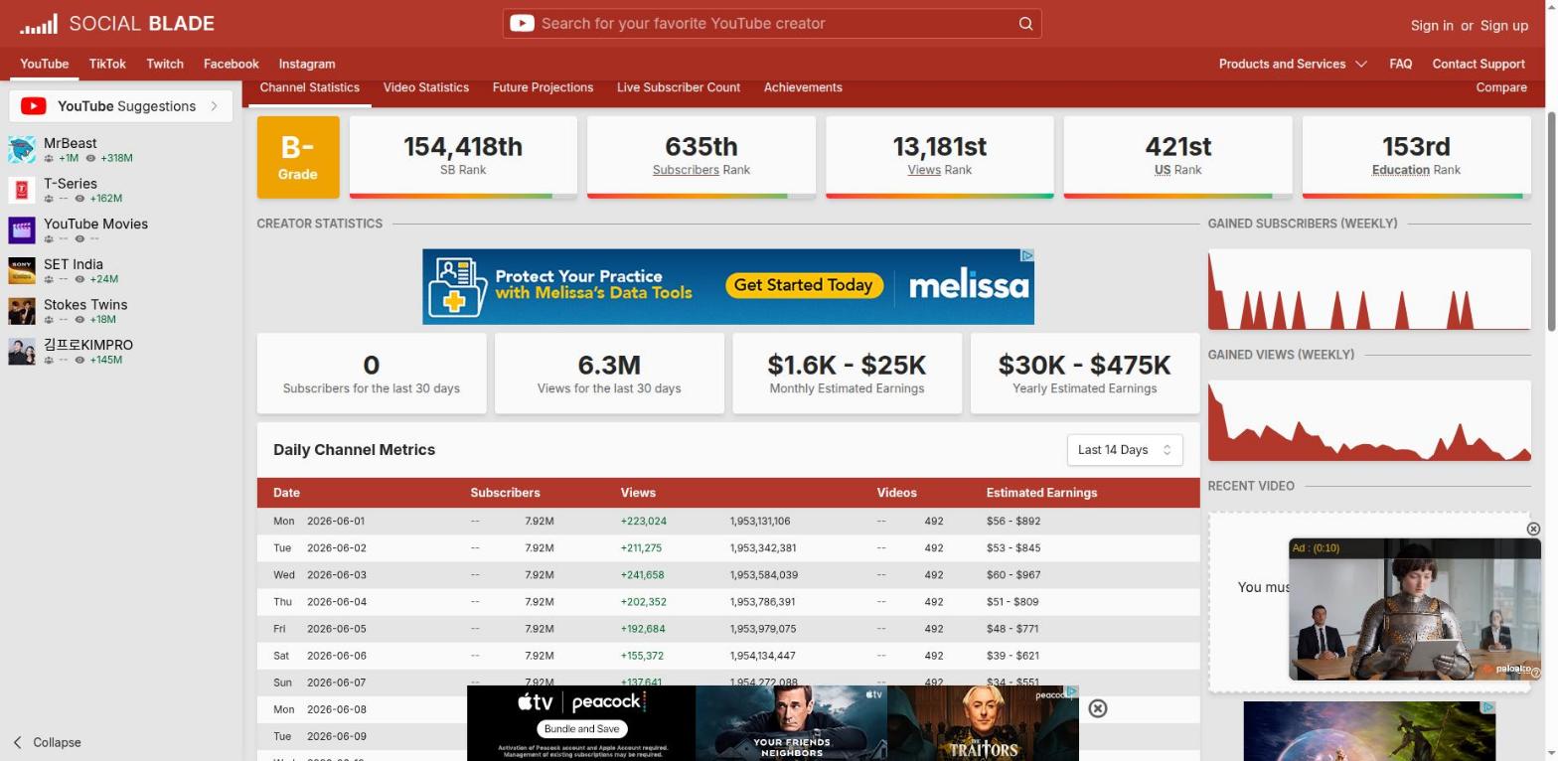
Task: Click the Gained Views weekly chart
Action: (1369, 420)
